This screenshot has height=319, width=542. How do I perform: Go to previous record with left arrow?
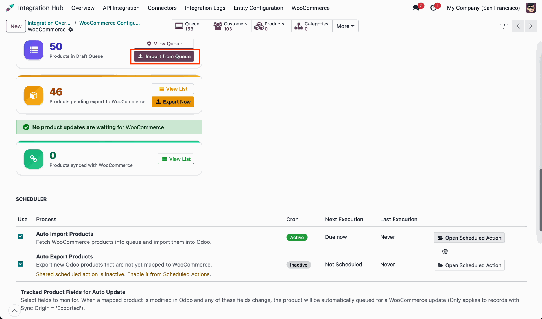518,26
